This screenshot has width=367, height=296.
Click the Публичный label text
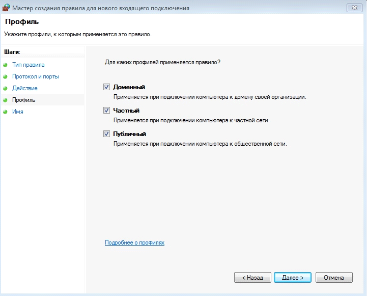(129, 134)
